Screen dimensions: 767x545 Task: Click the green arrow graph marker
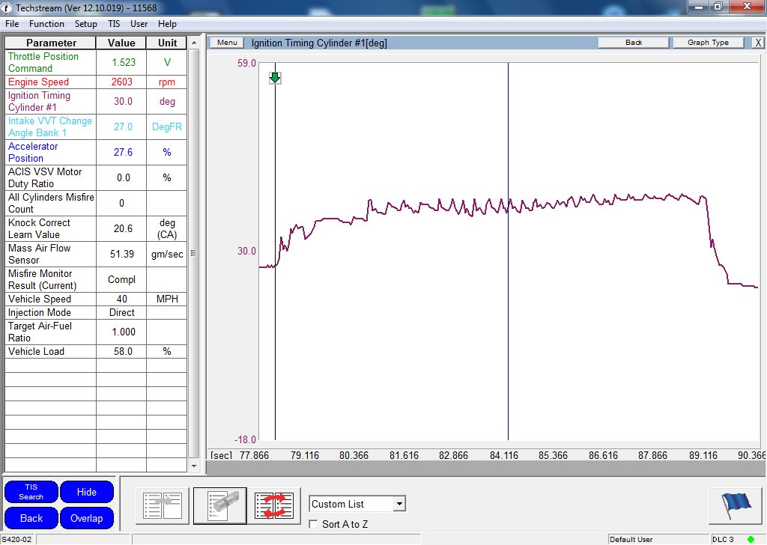275,78
